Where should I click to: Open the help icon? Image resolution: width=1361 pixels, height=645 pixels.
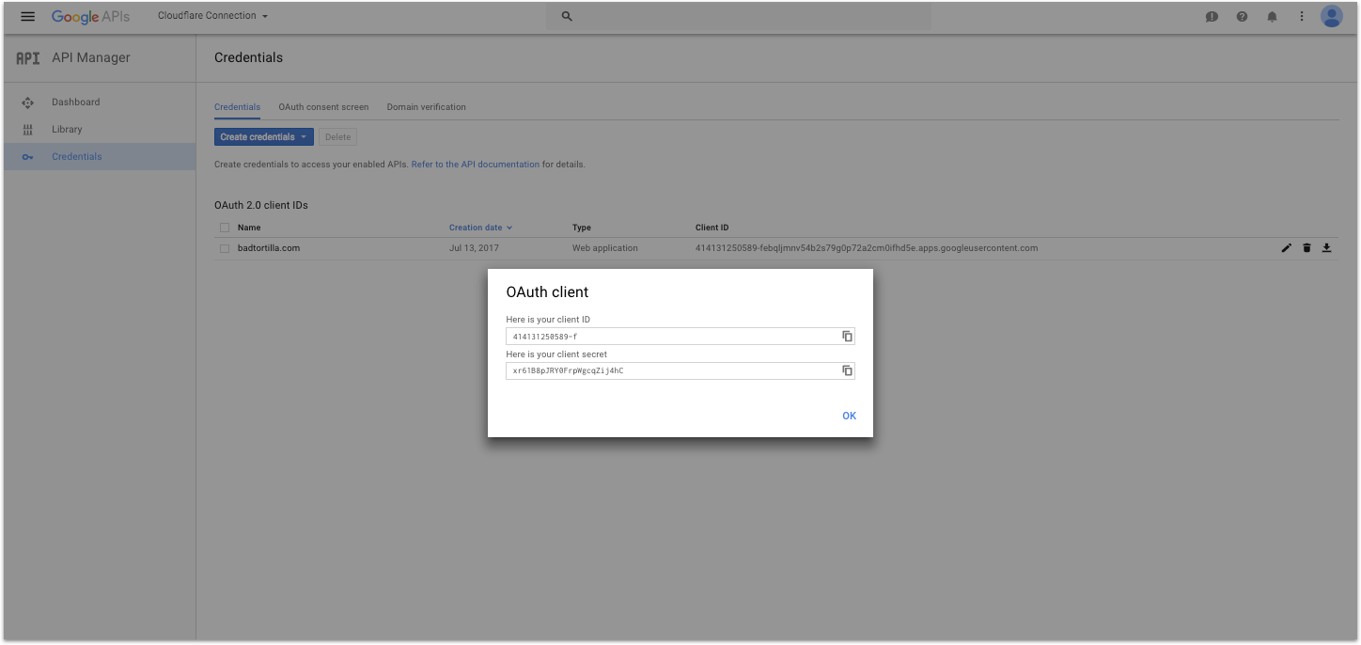tap(1242, 16)
